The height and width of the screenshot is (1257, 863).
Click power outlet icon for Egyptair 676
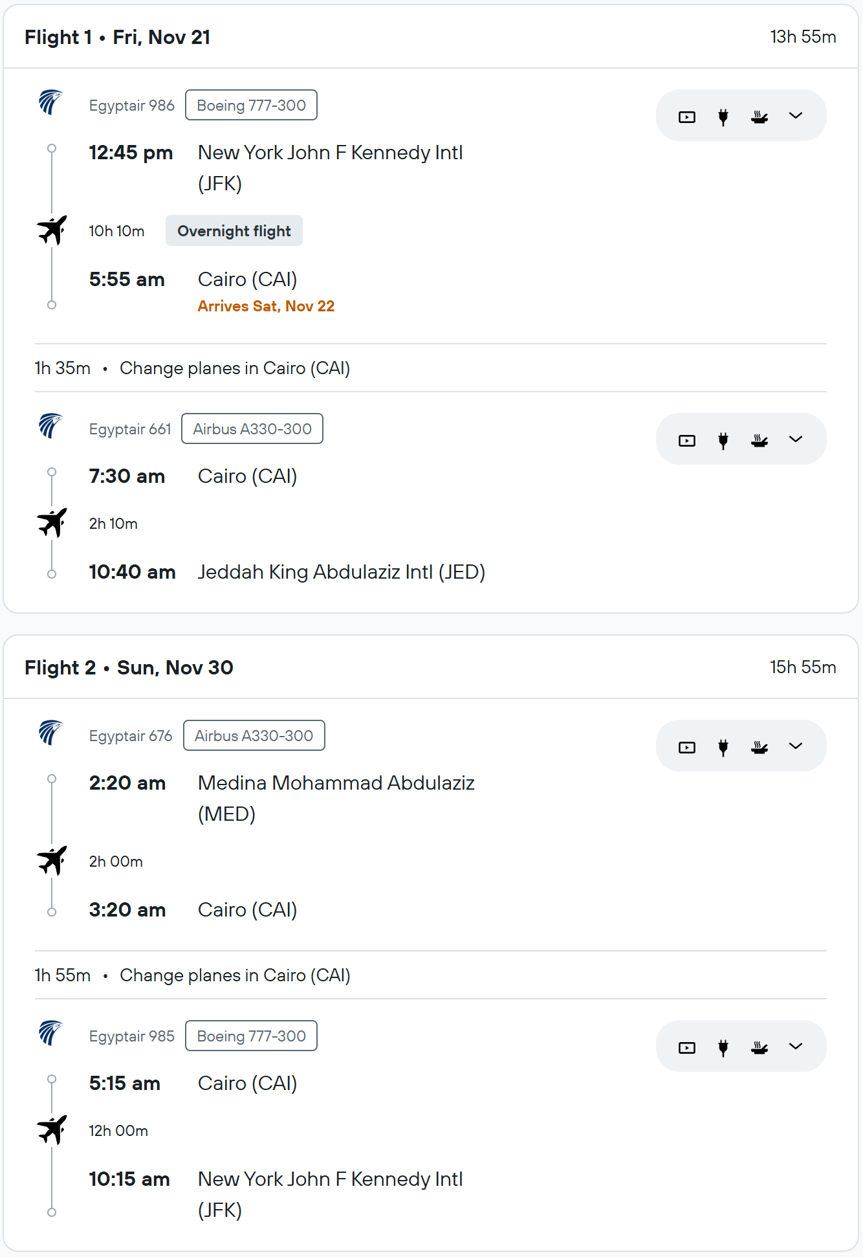[723, 747]
